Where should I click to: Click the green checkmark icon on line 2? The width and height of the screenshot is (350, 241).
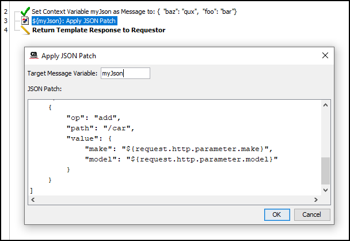(25, 11)
